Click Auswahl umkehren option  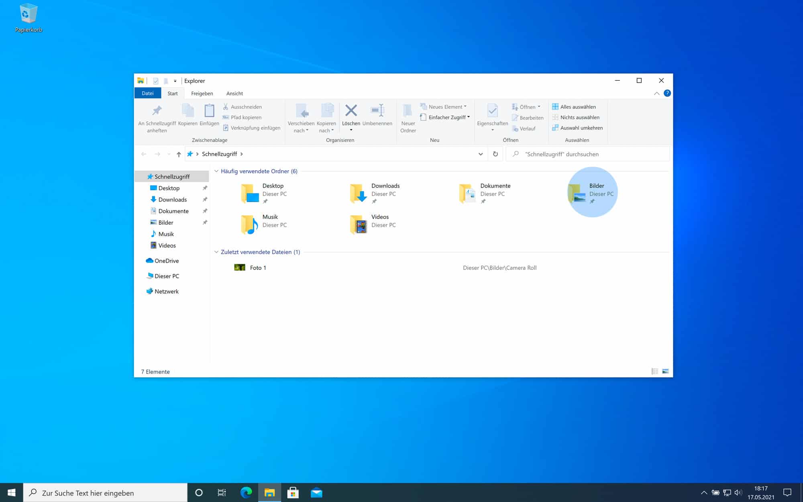[577, 128]
